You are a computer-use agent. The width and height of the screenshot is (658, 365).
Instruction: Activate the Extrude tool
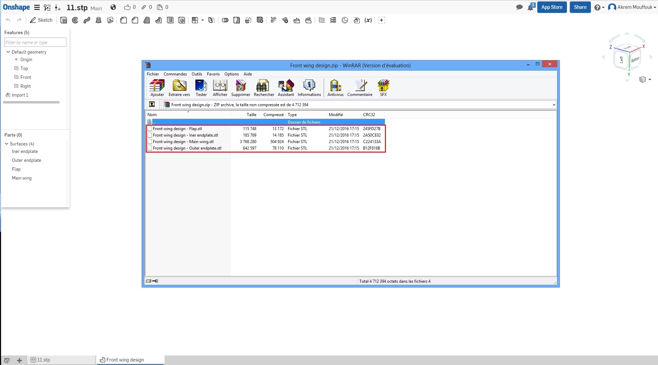pos(63,20)
